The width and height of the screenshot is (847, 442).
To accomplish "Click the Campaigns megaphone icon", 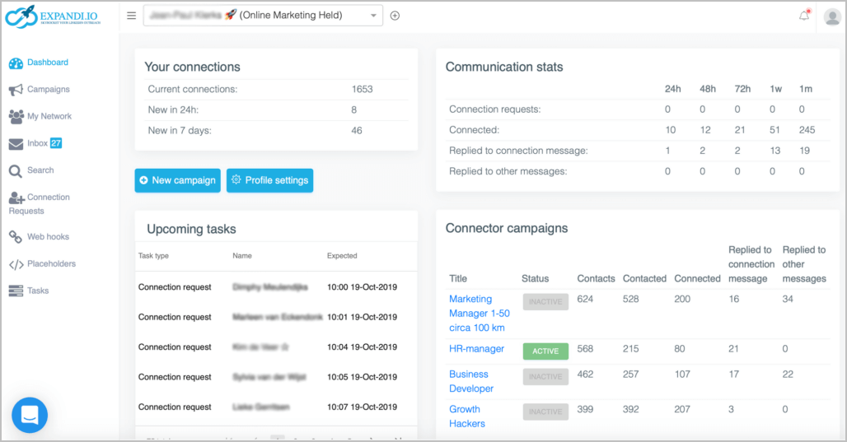I will pyautogui.click(x=16, y=90).
